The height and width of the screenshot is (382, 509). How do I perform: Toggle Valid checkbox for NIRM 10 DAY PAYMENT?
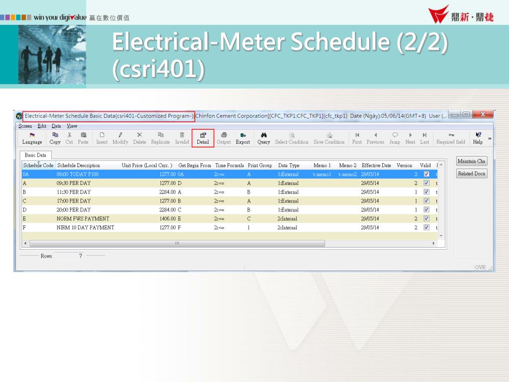pyautogui.click(x=426, y=227)
